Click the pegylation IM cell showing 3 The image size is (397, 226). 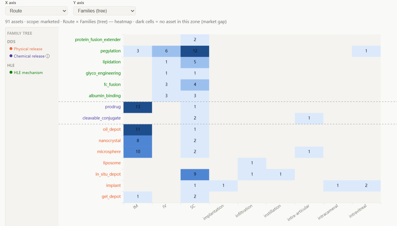(138, 51)
